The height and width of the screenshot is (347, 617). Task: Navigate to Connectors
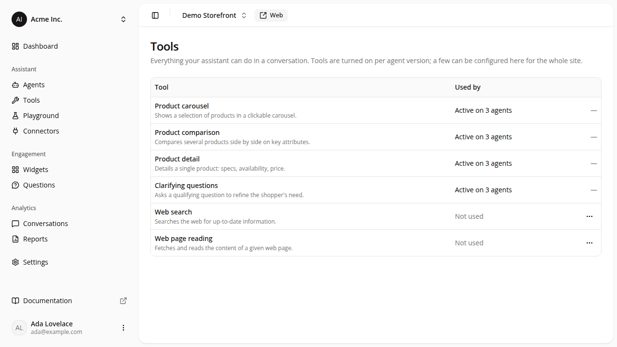[69, 131]
